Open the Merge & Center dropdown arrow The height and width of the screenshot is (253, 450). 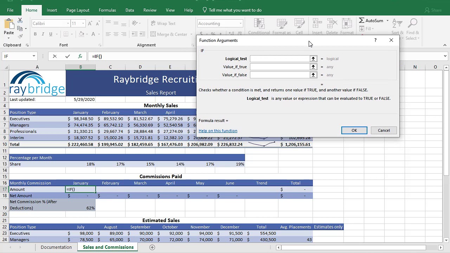tap(191, 34)
